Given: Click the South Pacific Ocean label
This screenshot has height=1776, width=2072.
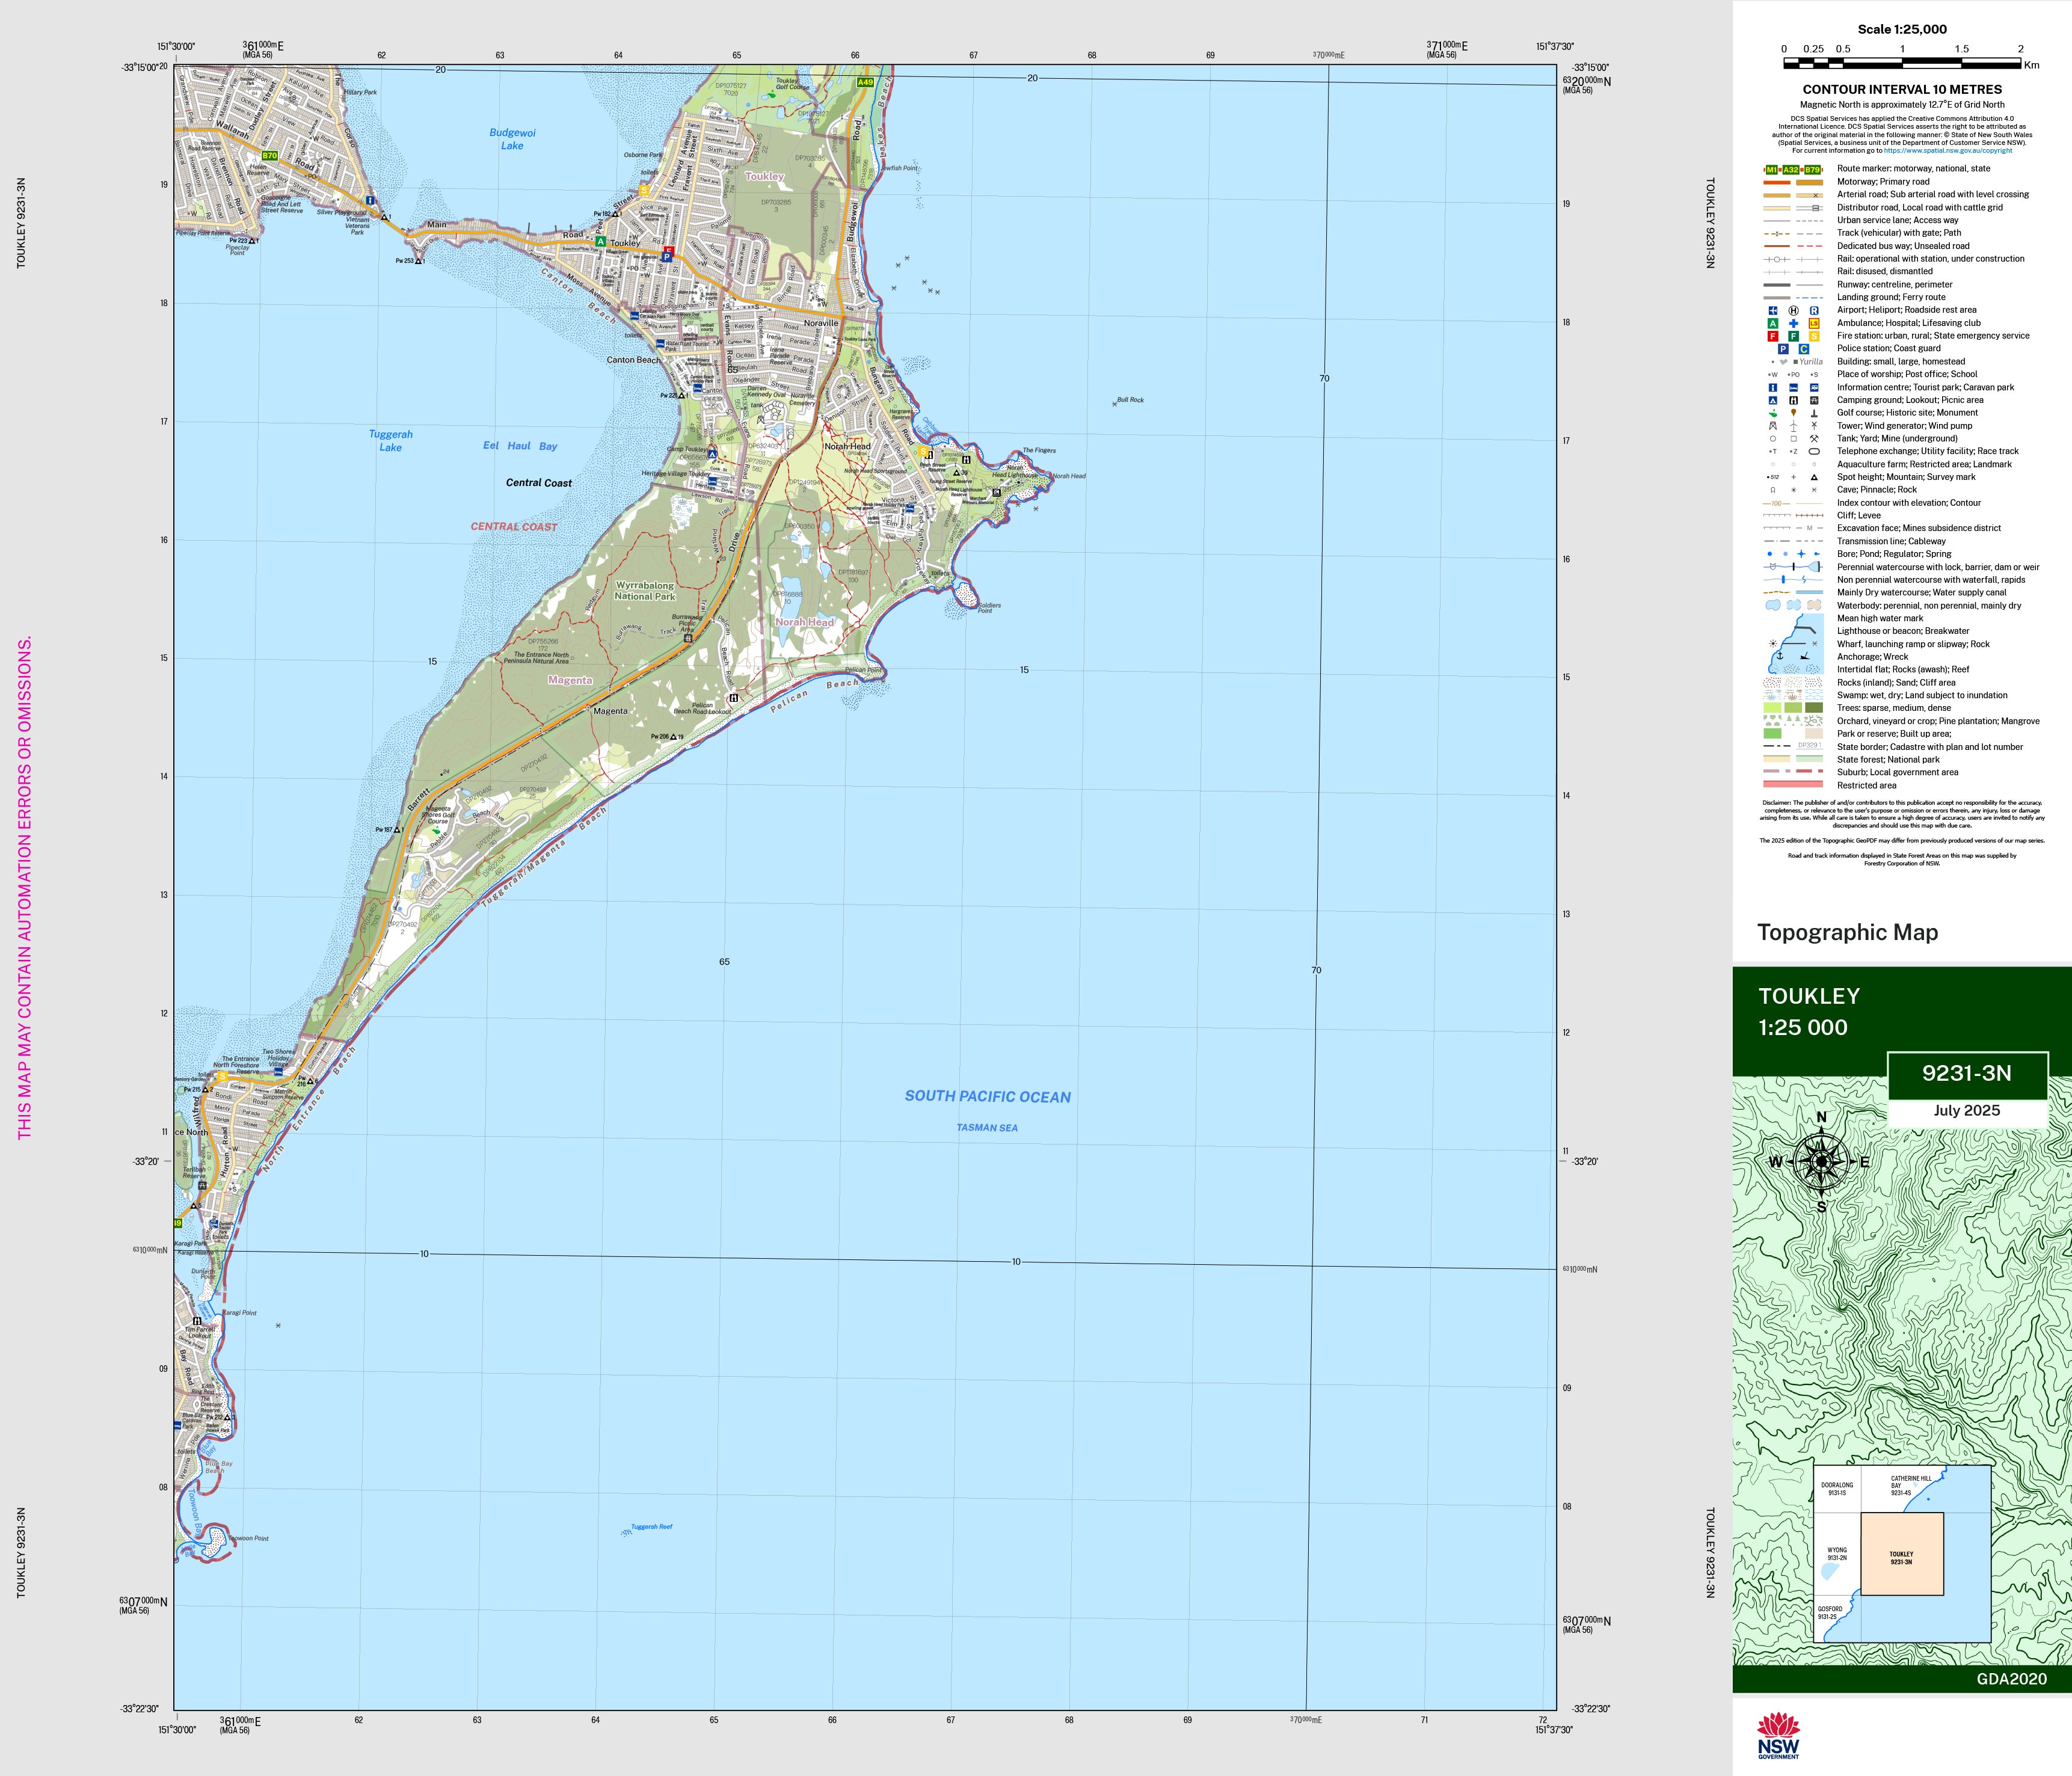Looking at the screenshot, I should [987, 1097].
